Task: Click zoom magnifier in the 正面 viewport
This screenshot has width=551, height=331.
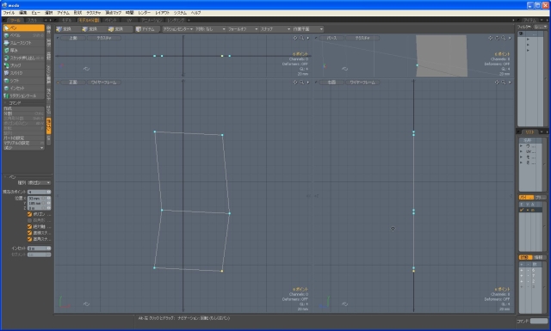Action: [301, 83]
